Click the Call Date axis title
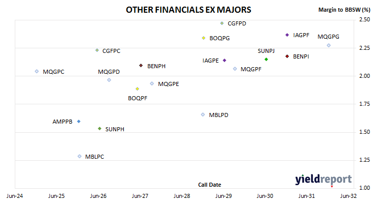This screenshot has height=203, width=372. [x=209, y=185]
